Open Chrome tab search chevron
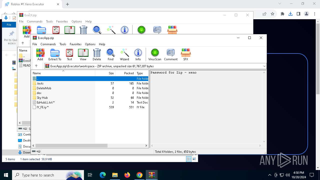 tap(280, 4)
